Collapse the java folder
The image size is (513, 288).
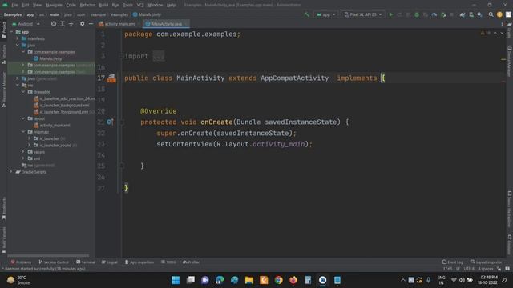pyautogui.click(x=18, y=45)
